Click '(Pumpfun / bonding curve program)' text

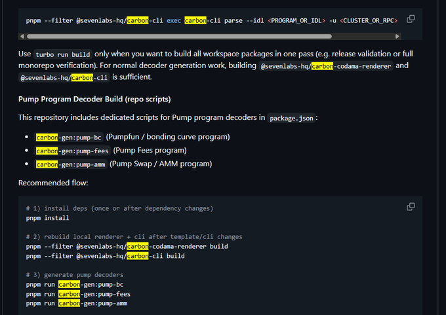pyautogui.click(x=168, y=137)
